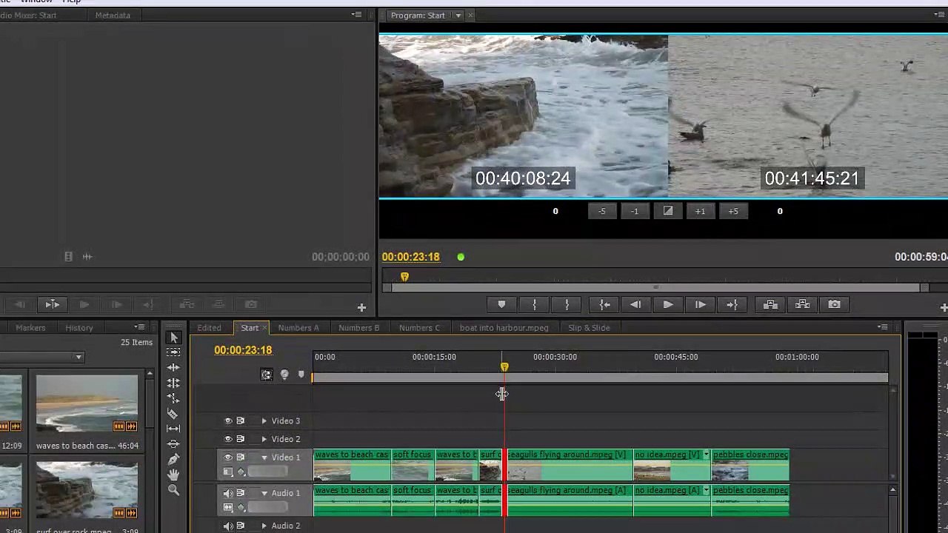Step forward one frame in Program monitor
The height and width of the screenshot is (533, 948).
pyautogui.click(x=700, y=305)
